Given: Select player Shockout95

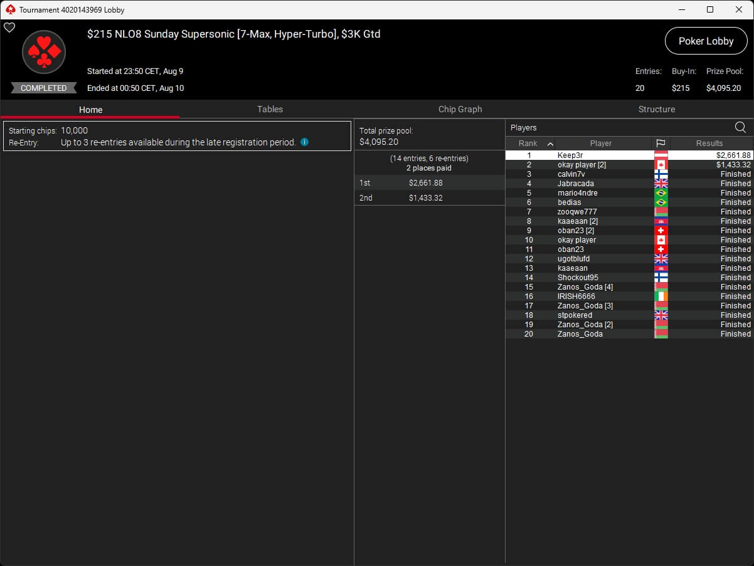Looking at the screenshot, I should click(629, 278).
